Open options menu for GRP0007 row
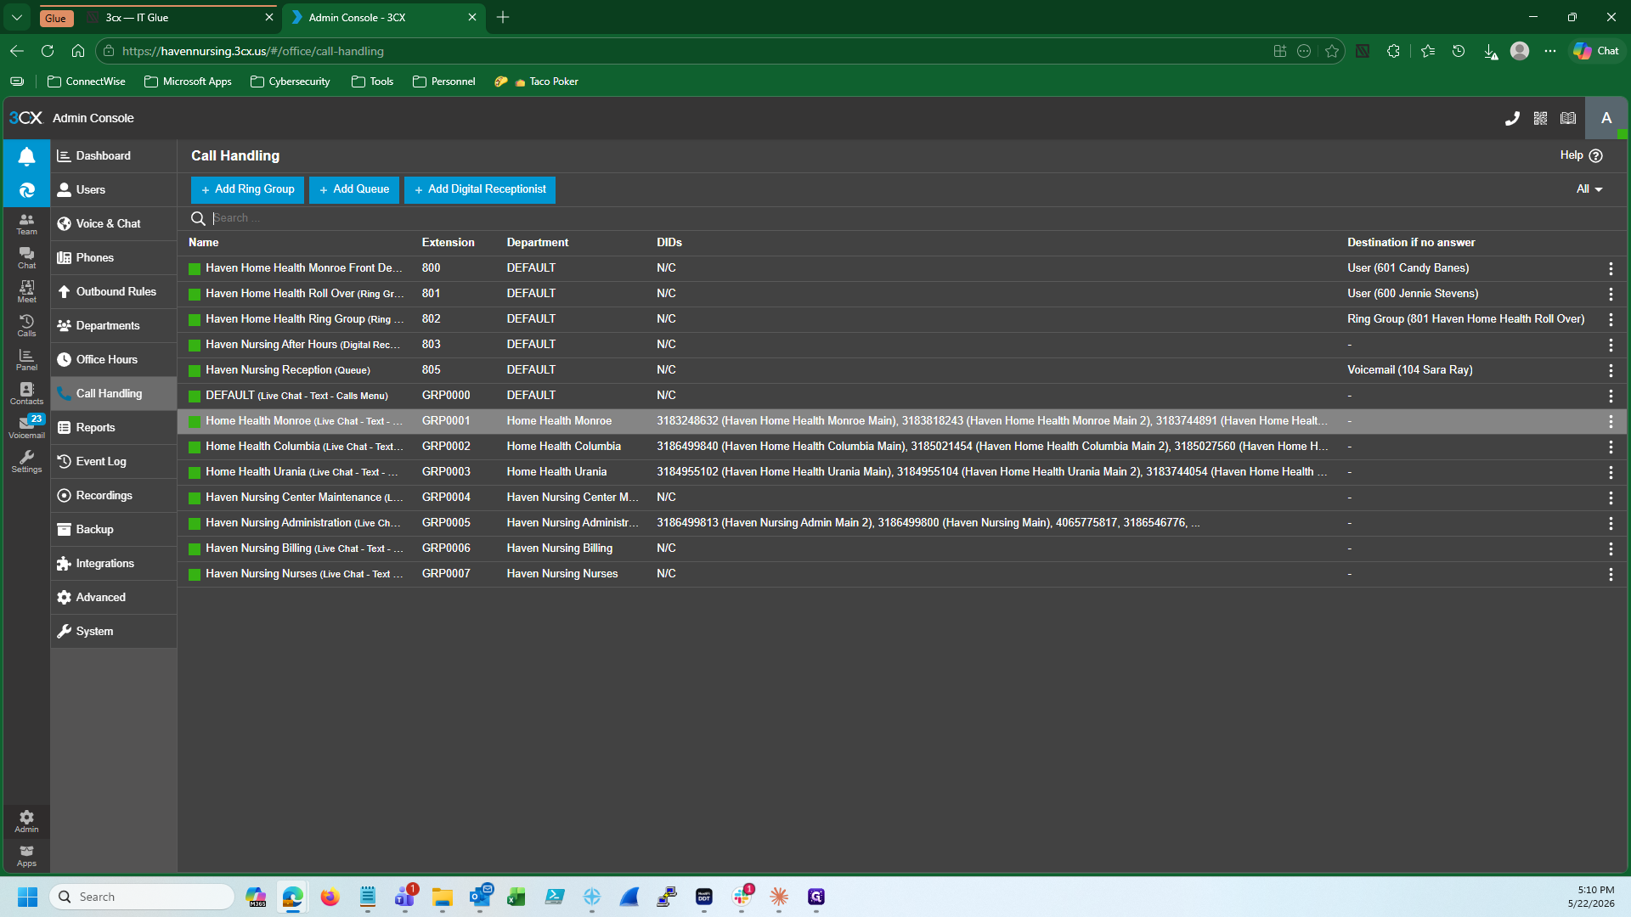1631x917 pixels. pyautogui.click(x=1611, y=574)
